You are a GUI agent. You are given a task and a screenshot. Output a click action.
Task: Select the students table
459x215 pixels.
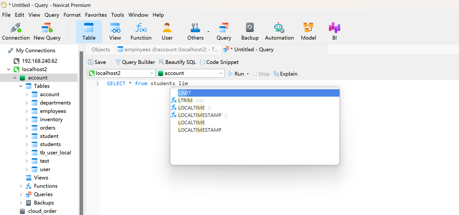[x=50, y=144]
